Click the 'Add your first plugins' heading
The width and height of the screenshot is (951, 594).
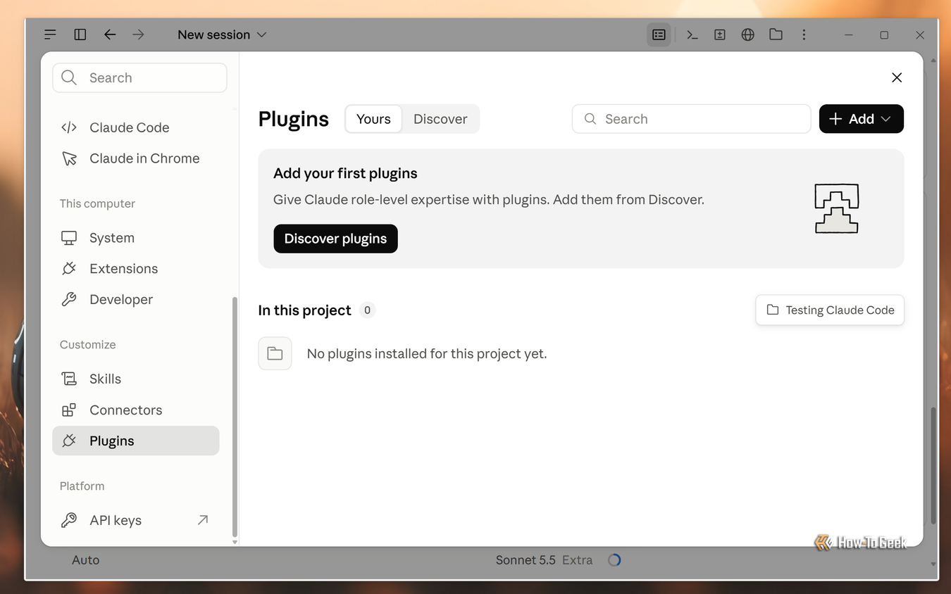[x=345, y=173]
